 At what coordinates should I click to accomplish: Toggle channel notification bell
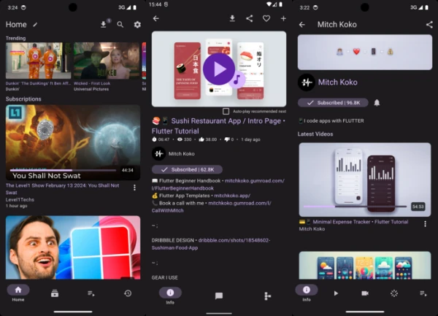coord(377,103)
